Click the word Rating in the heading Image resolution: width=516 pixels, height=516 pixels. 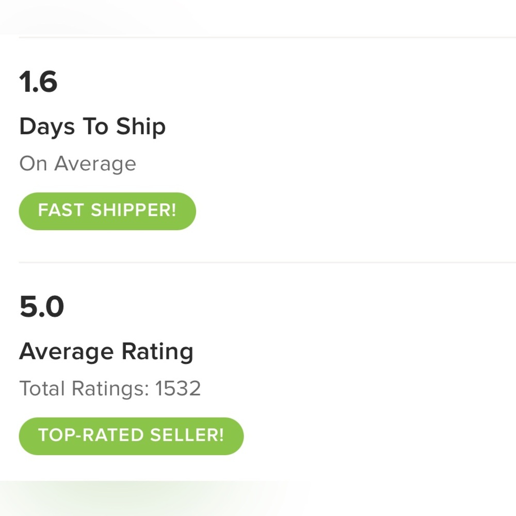pyautogui.click(x=157, y=351)
